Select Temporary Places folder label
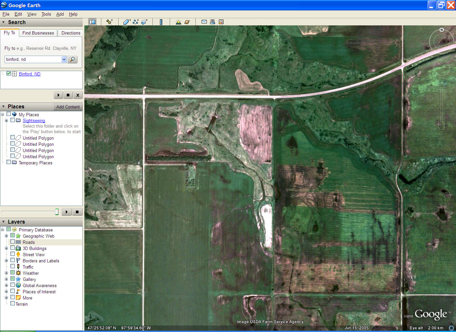Image resolution: width=456 pixels, height=332 pixels. 36,163
